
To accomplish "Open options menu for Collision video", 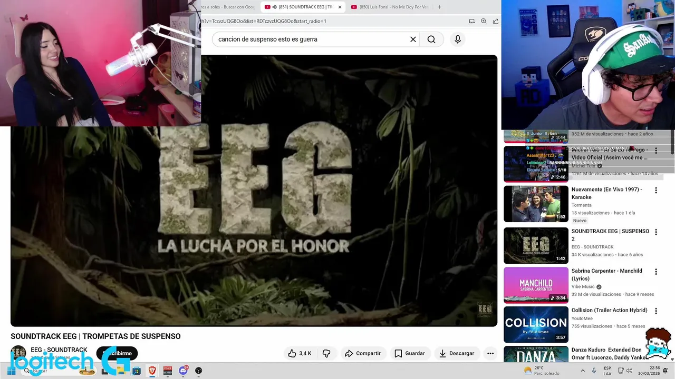I will click(x=656, y=311).
